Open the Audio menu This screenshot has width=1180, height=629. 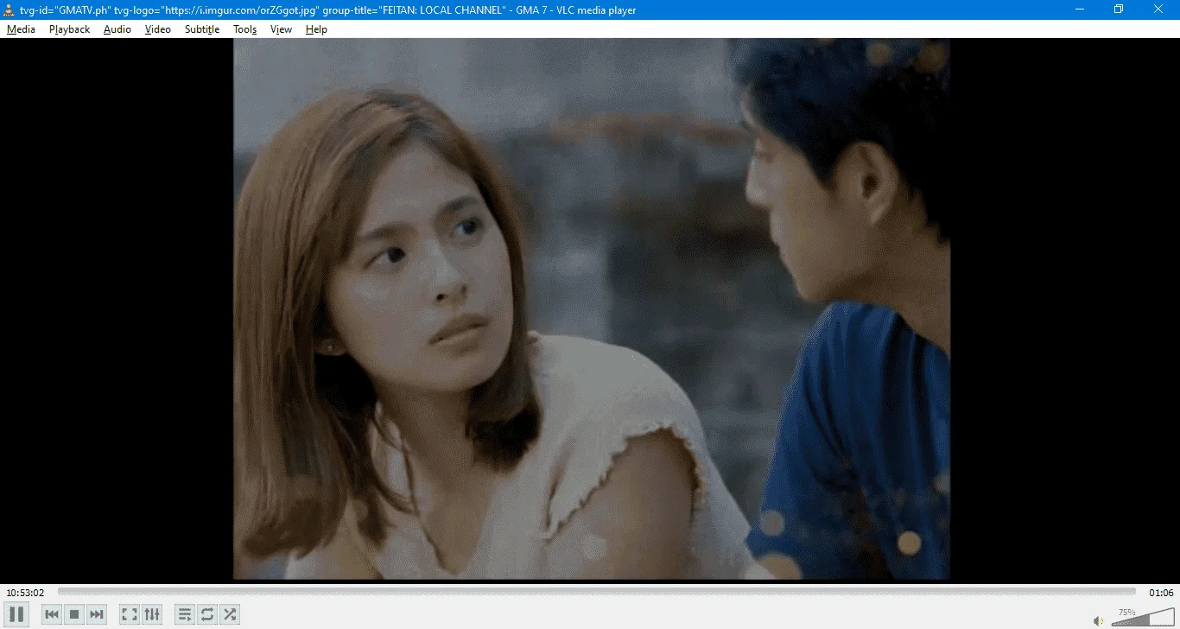tap(117, 29)
